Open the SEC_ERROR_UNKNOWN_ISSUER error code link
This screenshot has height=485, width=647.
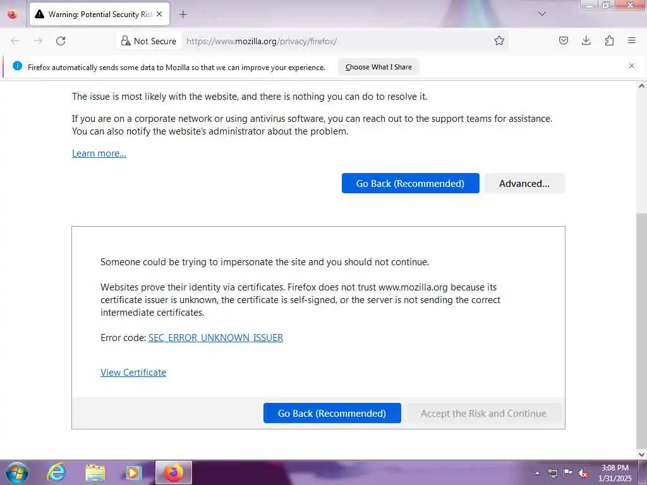pos(216,338)
